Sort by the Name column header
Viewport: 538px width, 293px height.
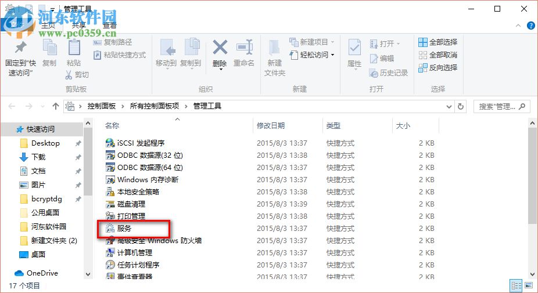pos(112,126)
